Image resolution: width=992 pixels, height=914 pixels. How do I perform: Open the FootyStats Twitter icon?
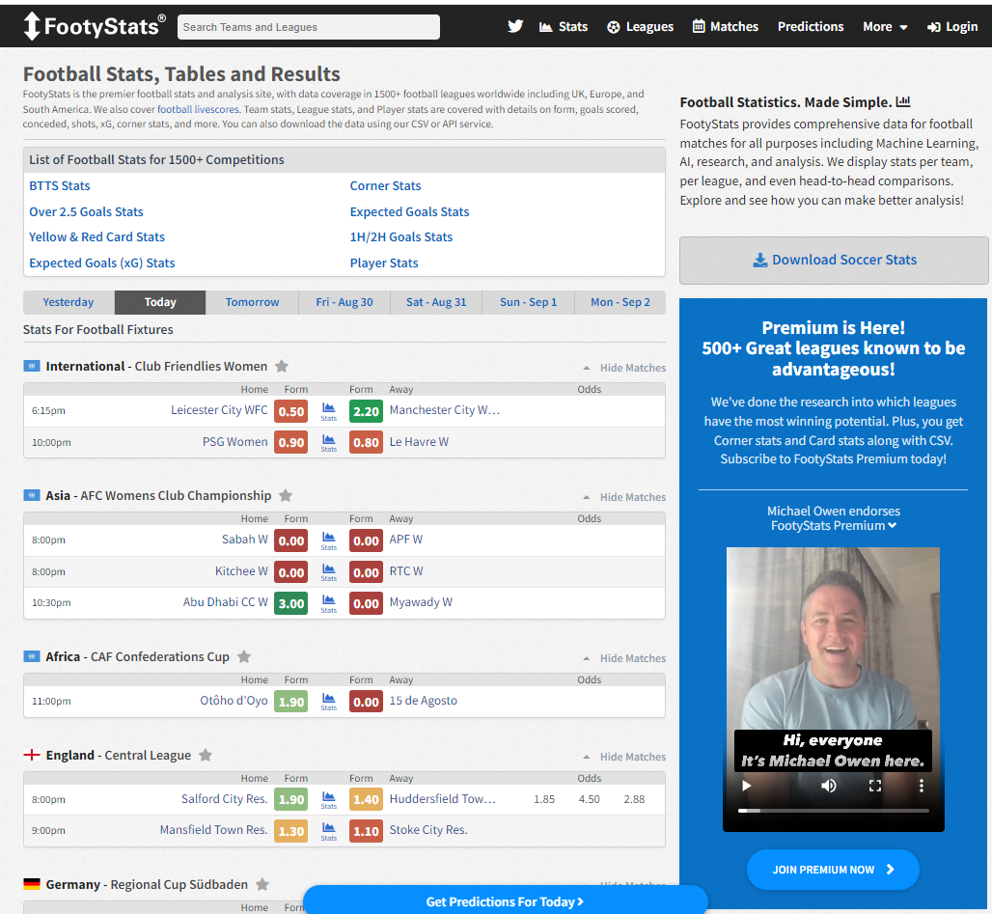[515, 27]
